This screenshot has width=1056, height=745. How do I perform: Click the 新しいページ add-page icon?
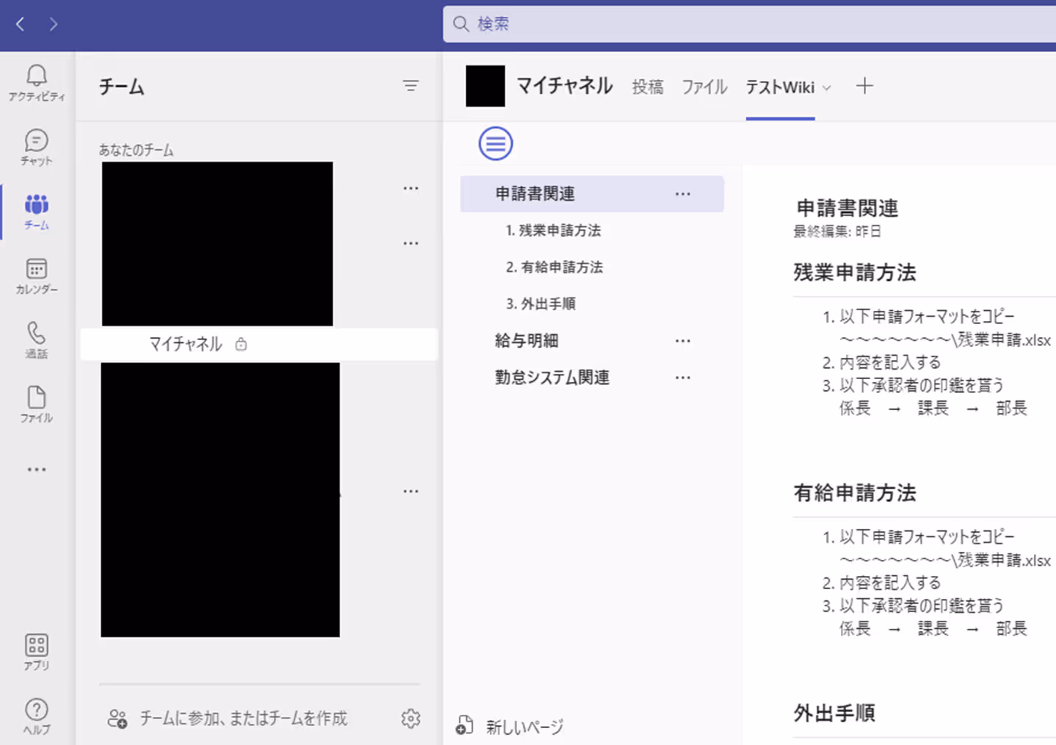[x=464, y=725]
